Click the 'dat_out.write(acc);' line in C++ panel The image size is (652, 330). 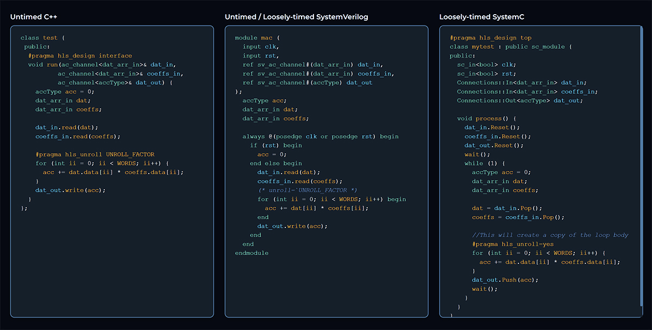(x=70, y=190)
